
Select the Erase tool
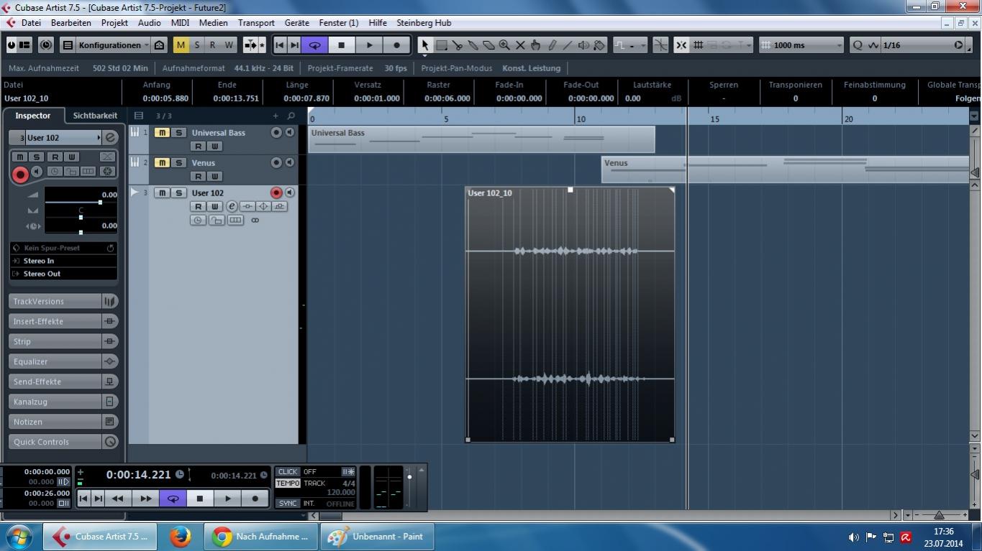488,45
